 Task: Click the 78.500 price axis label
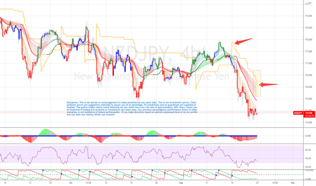309,28
